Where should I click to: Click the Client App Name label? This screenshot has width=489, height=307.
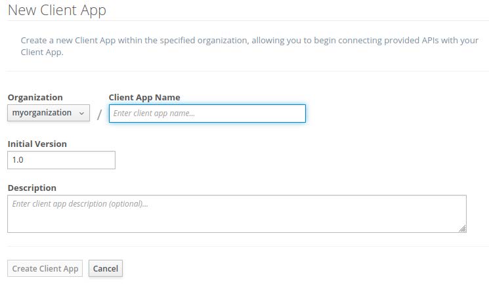[x=144, y=98]
